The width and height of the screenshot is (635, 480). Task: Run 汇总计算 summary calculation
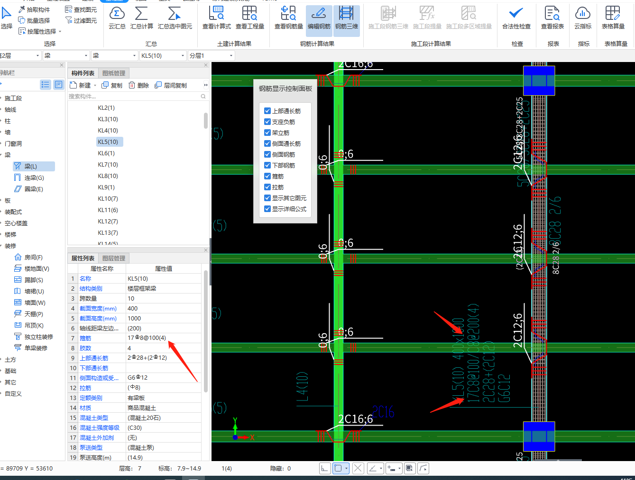coord(142,18)
